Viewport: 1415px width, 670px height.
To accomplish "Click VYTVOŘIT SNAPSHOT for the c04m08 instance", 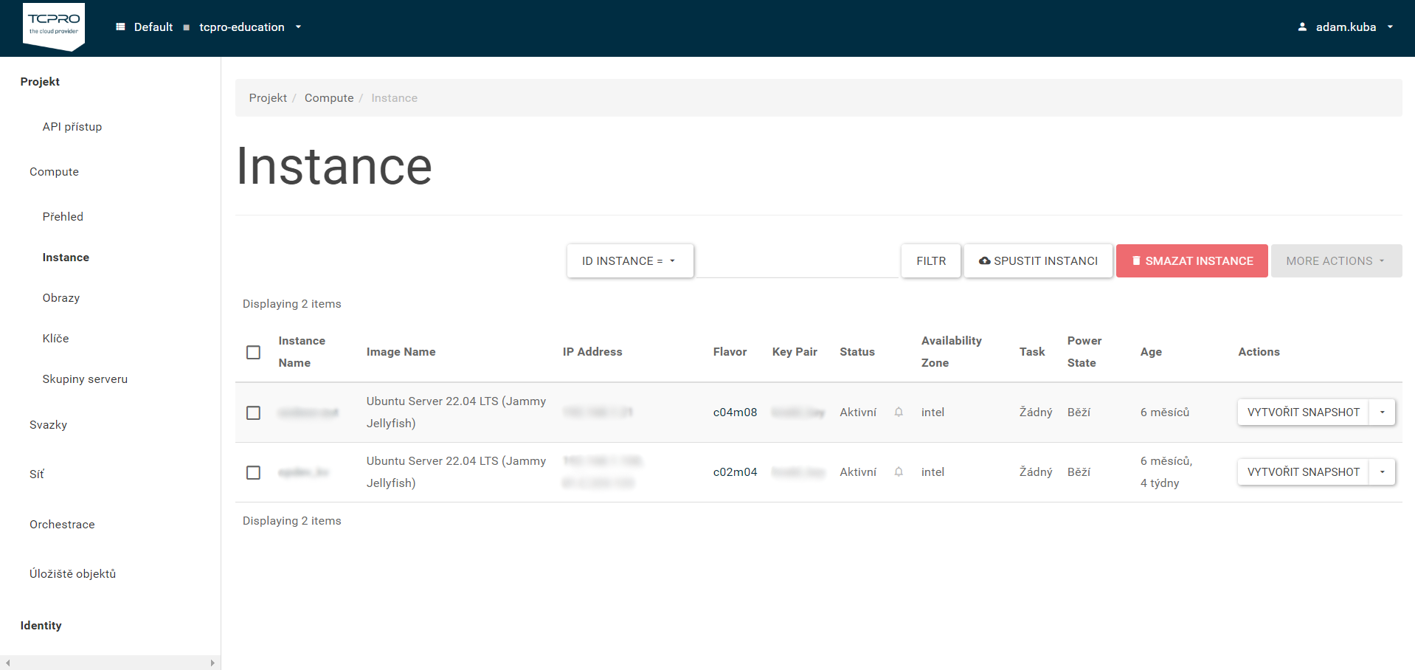I will (1303, 412).
